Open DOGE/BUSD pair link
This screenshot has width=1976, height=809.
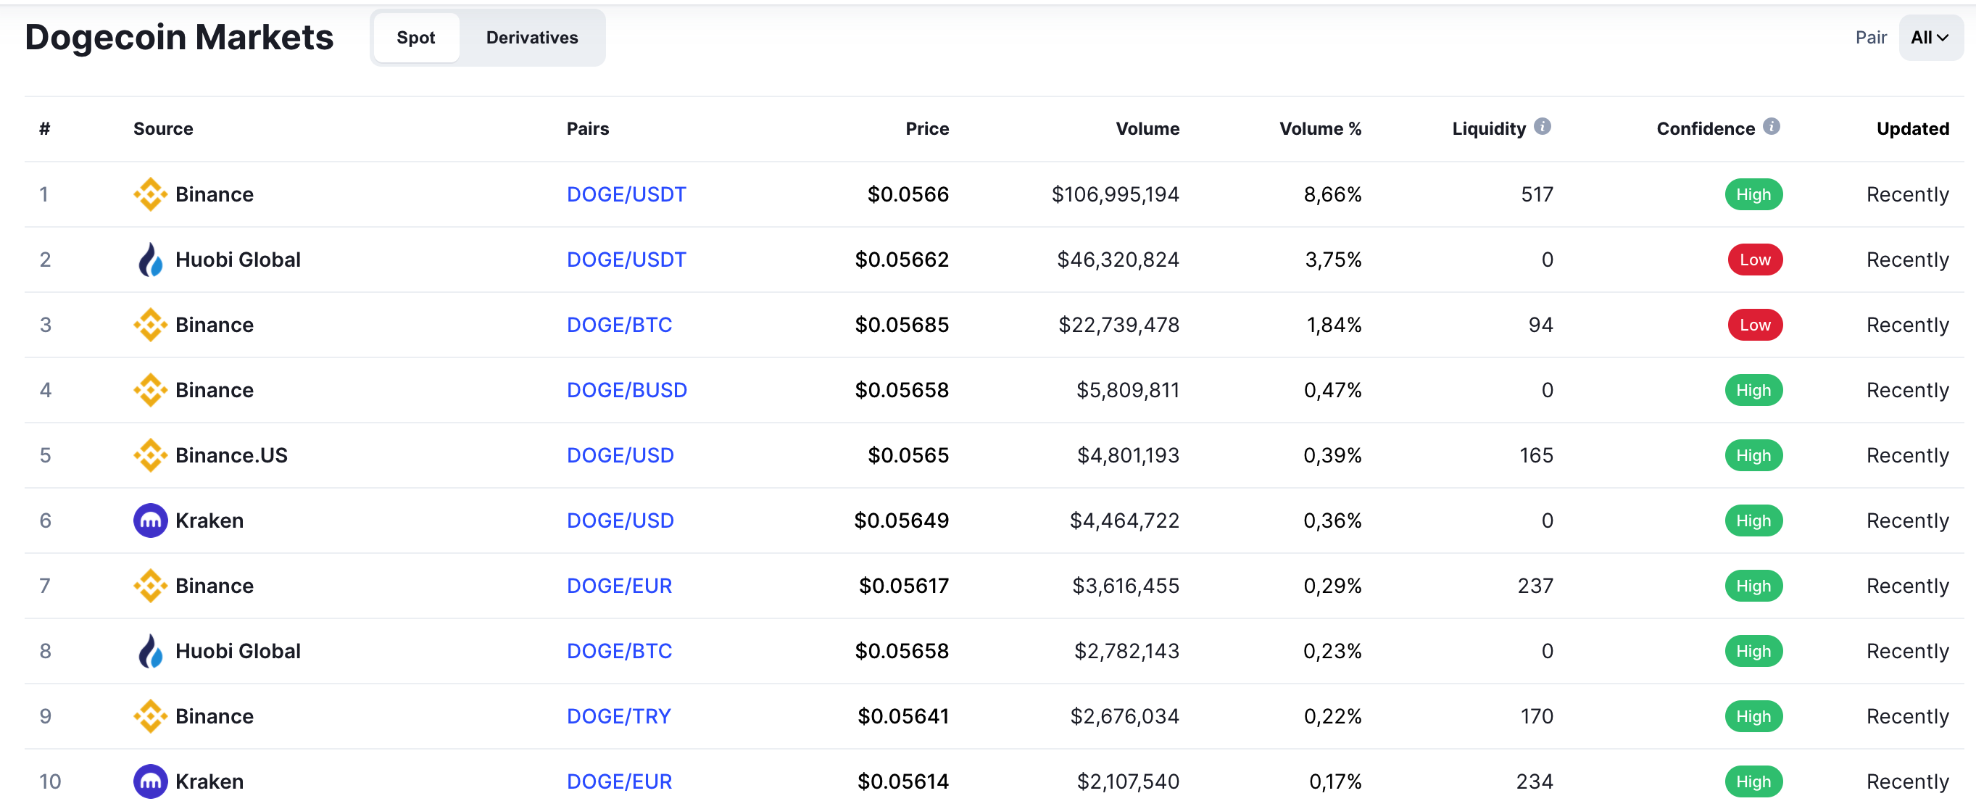coord(627,389)
